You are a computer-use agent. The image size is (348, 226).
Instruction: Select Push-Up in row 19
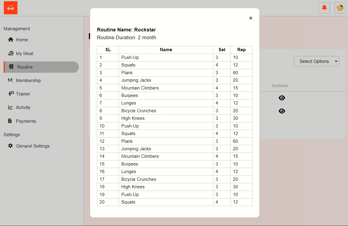(130, 195)
